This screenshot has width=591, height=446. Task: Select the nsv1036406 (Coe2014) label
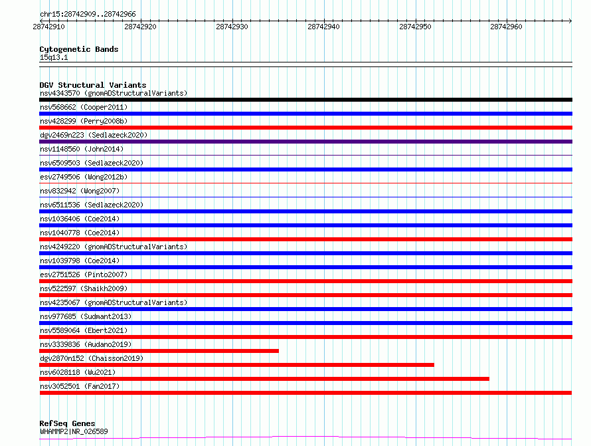(x=80, y=219)
